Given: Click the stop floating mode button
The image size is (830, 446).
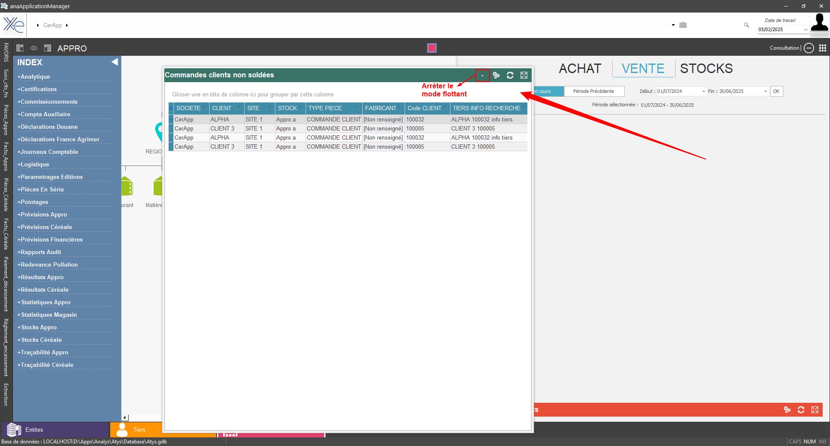Looking at the screenshot, I should 482,76.
